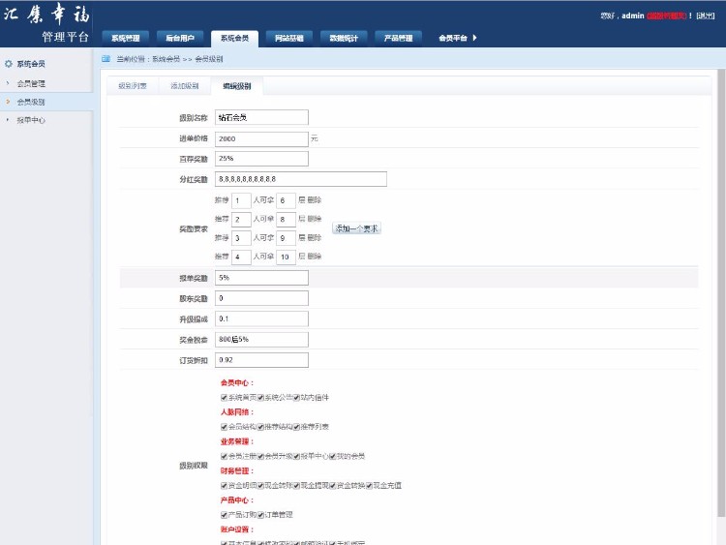Delete the requirement row with 6 层
The height and width of the screenshot is (545, 726).
(315, 200)
